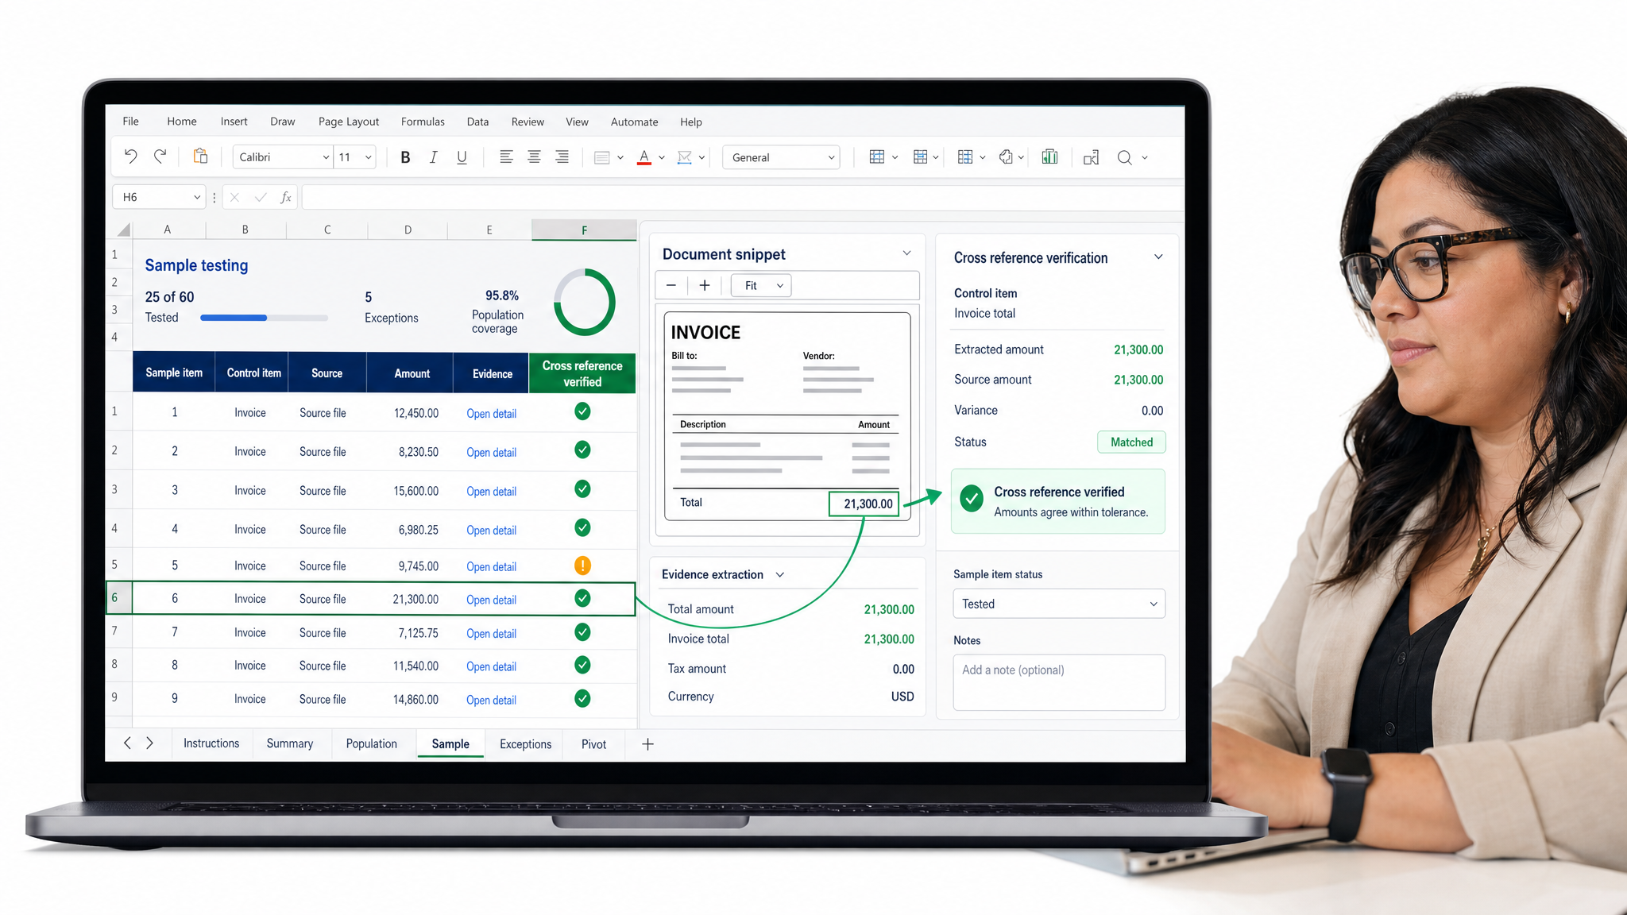
Task: Click the green population coverage donut chart
Action: tap(585, 303)
